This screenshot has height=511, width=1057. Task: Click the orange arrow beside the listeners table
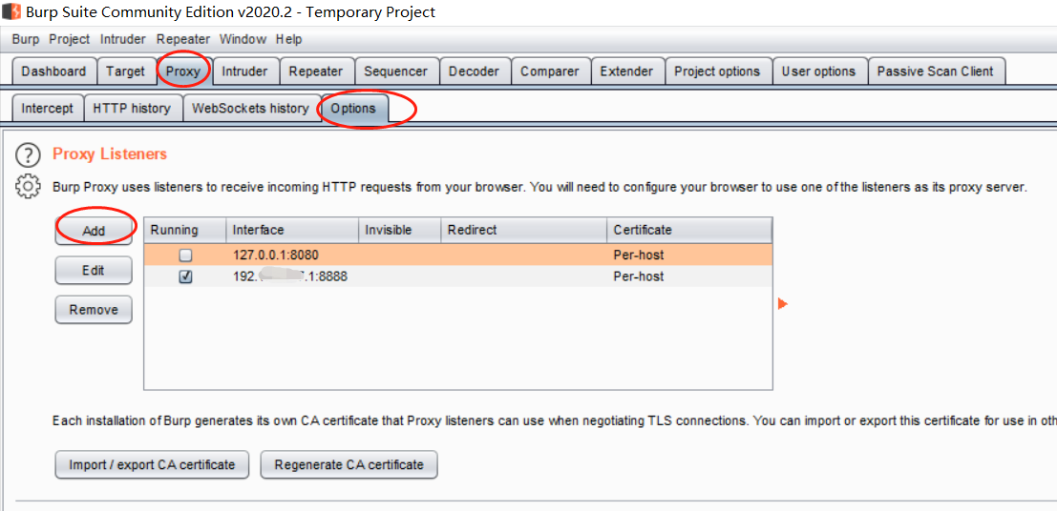[x=782, y=304]
